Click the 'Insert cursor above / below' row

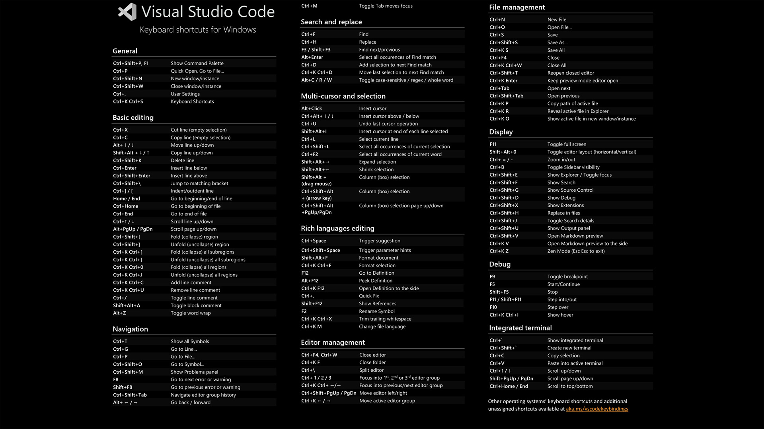click(x=382, y=116)
